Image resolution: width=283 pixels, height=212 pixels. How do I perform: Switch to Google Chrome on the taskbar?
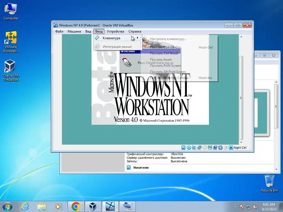pyautogui.click(x=76, y=206)
